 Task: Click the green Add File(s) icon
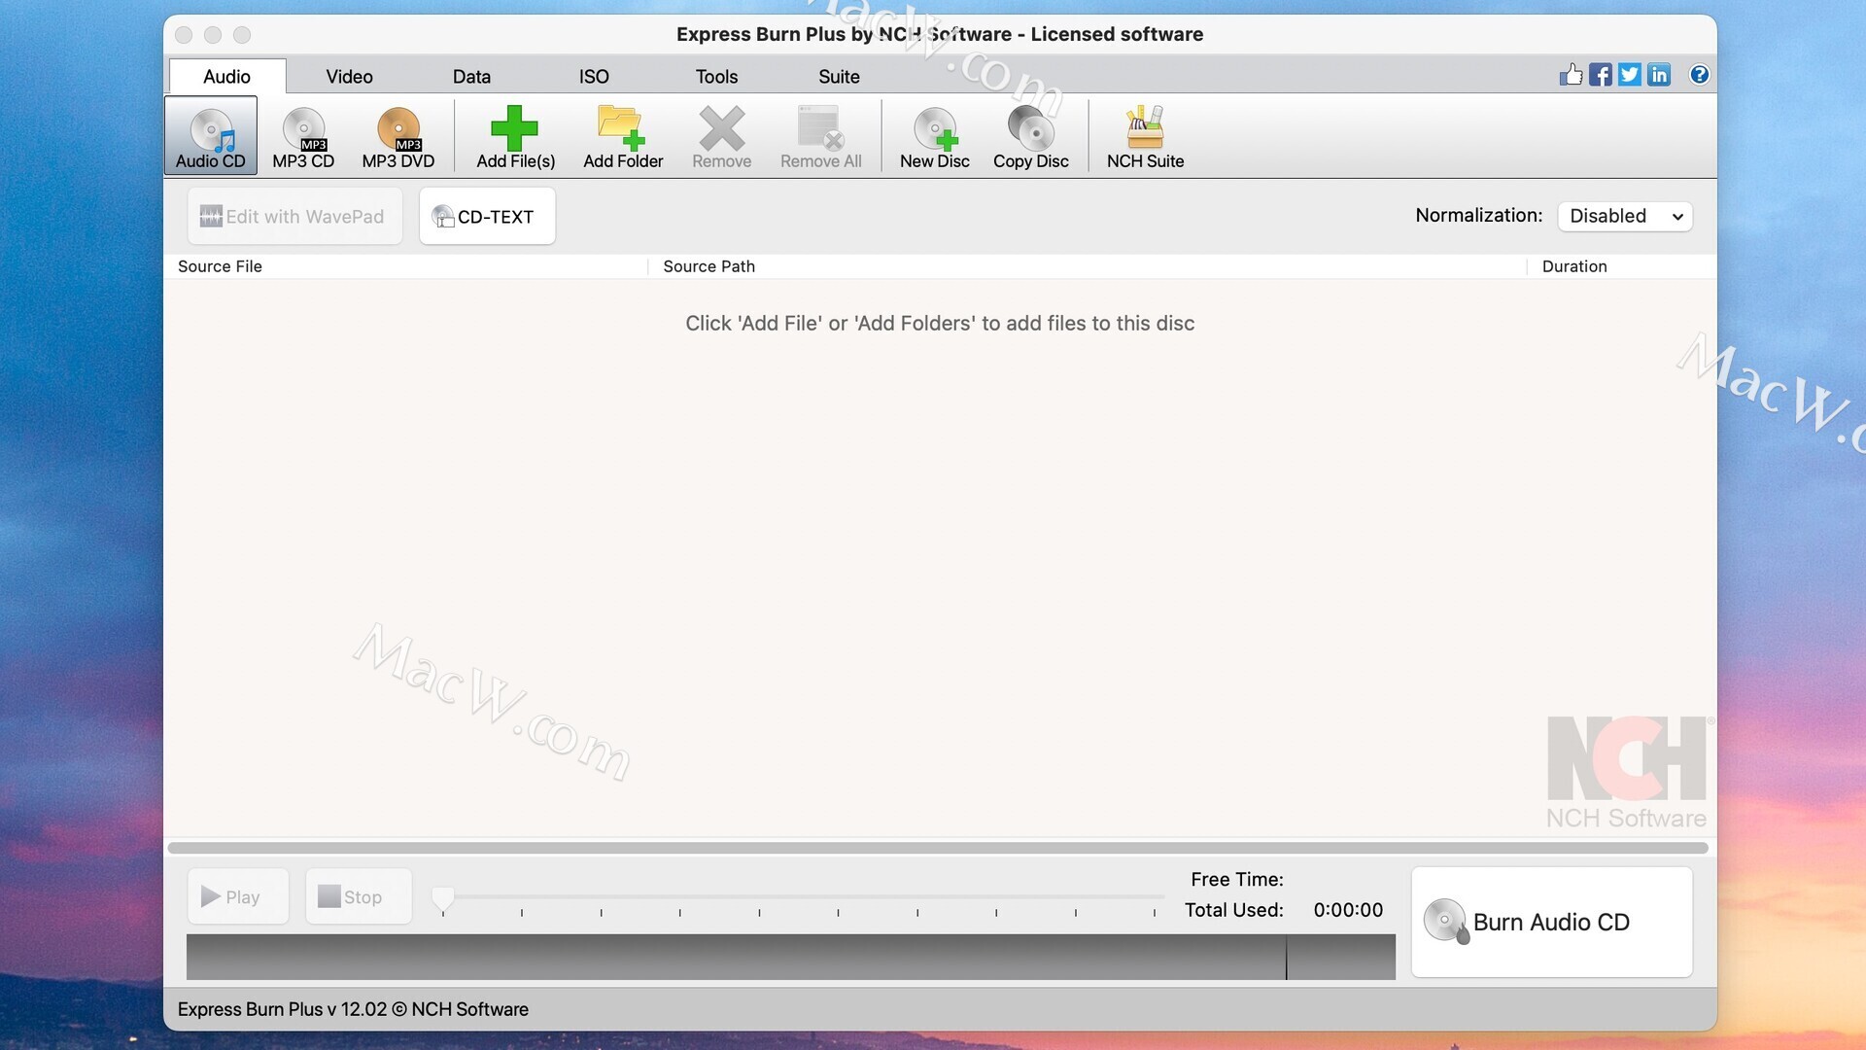pyautogui.click(x=514, y=128)
